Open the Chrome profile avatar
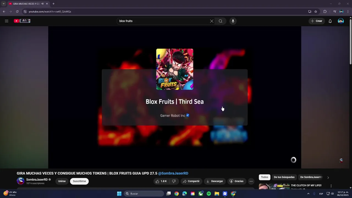 pos(341,12)
